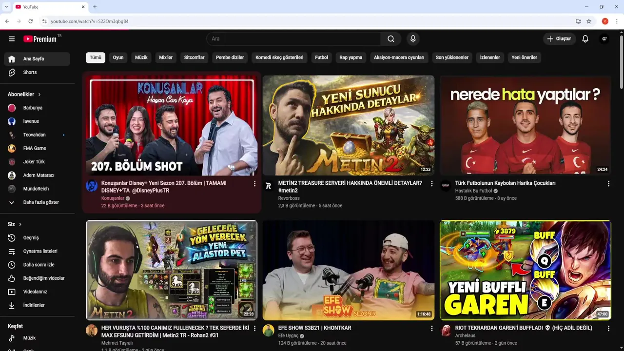624x351 pixels.
Task: Open Shorts from the sidebar
Action: click(x=37, y=72)
